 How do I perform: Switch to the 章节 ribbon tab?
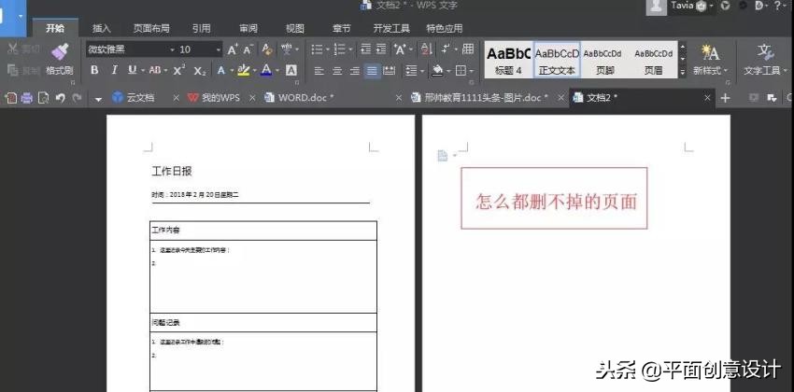click(341, 28)
